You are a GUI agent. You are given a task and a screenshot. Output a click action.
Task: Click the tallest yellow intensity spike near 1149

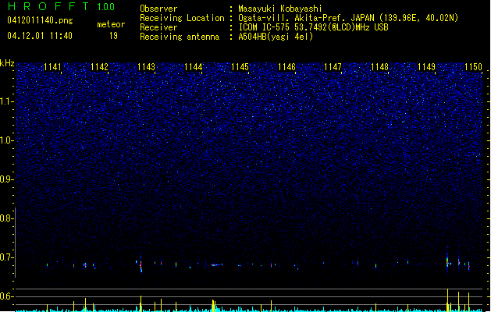[x=447, y=300]
